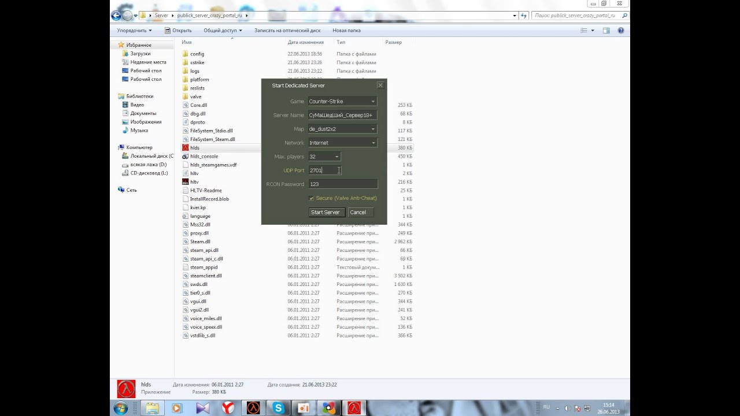Click the change view icon
Screen dimensions: 740x416
pos(584,30)
